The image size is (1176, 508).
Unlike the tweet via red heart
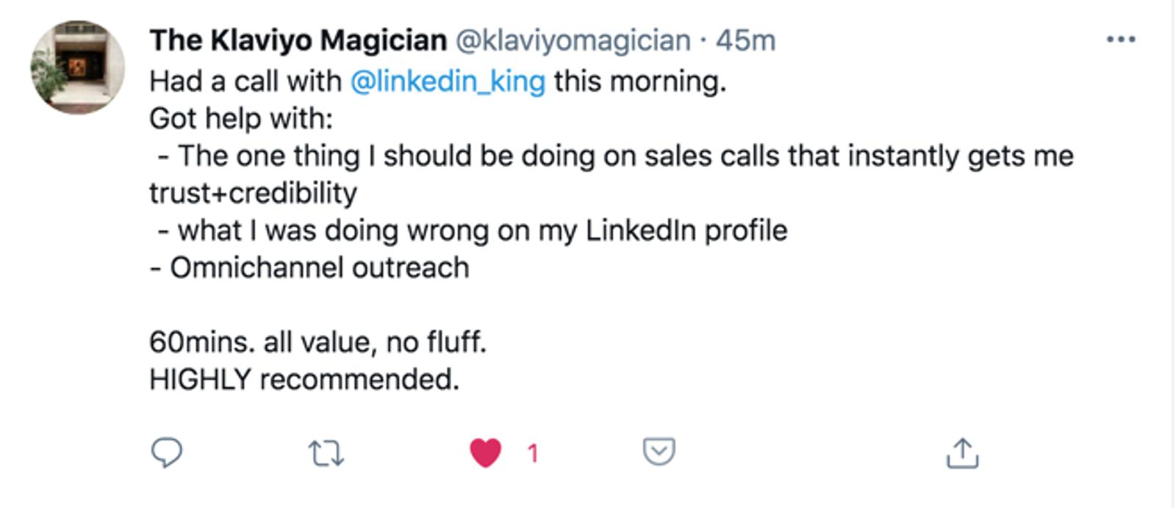486,453
